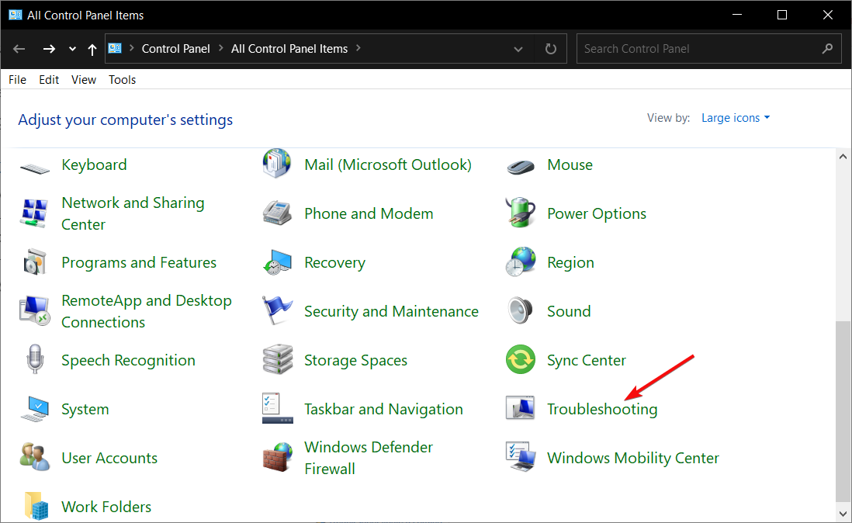
Task: Click the title bar Control Panel icon
Action: pyautogui.click(x=16, y=15)
